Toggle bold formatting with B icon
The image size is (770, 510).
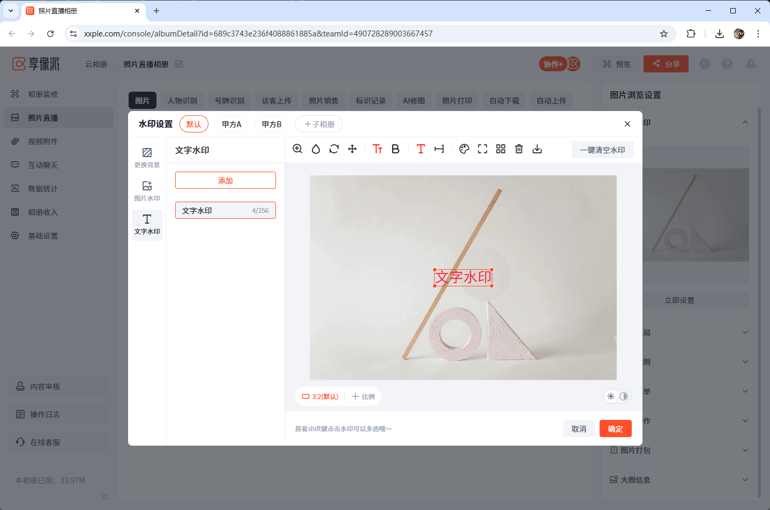click(x=395, y=149)
